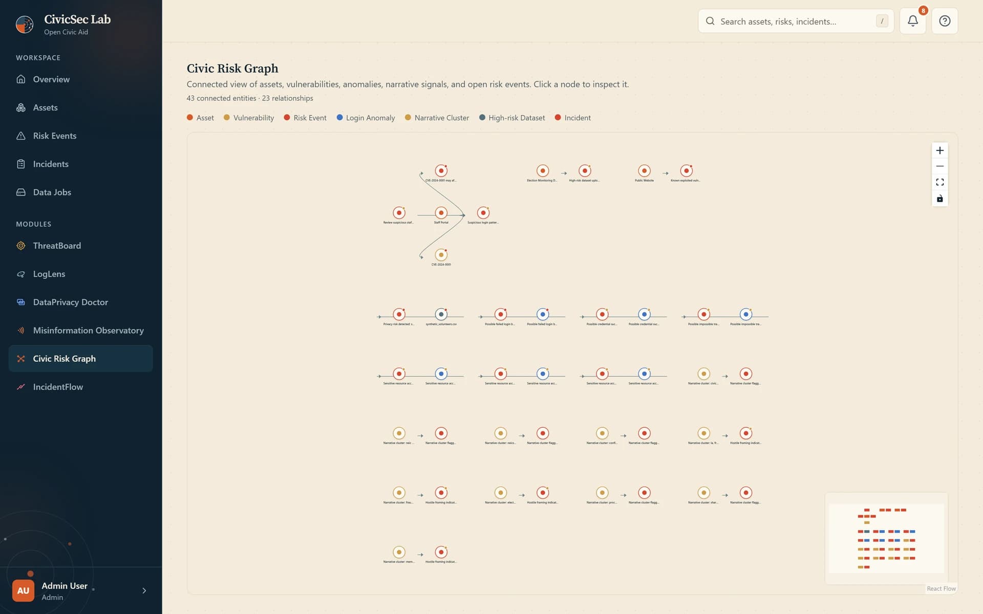Screen dimensions: 983x614
Task: Open the help question mark icon
Action: [x=945, y=21]
